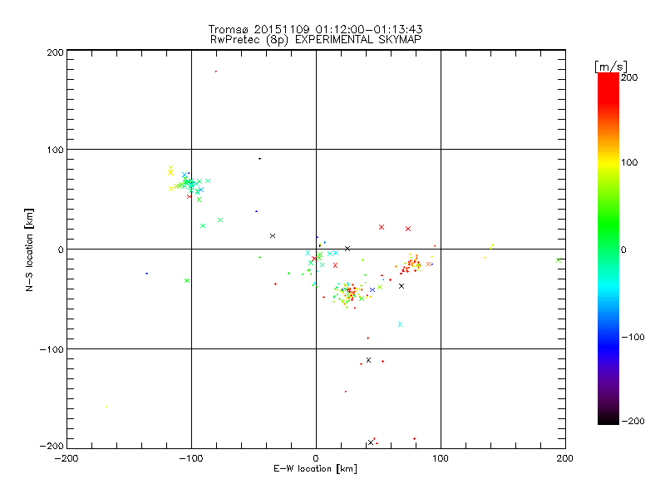Click the lone cyan X marker near -75 km N-S
Image resolution: width=665 pixels, height=499 pixels.
[400, 324]
